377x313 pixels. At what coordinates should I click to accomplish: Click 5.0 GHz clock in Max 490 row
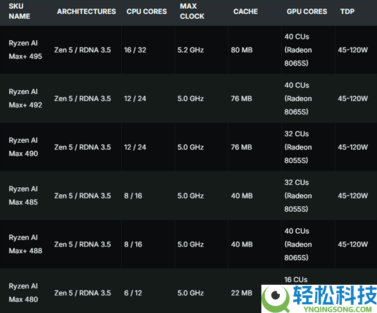coord(190,147)
